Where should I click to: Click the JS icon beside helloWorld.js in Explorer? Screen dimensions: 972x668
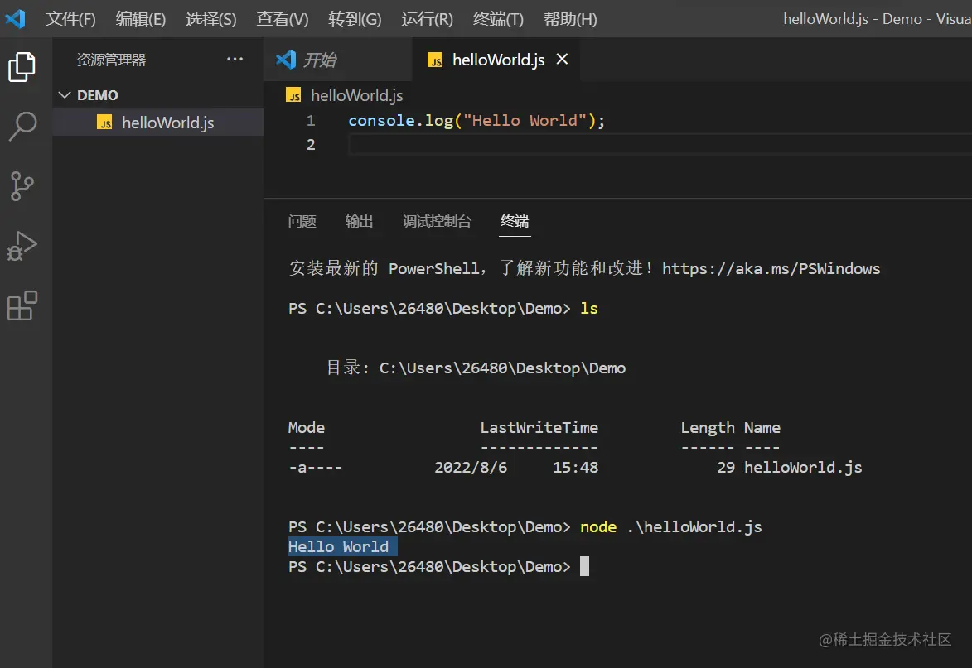[x=104, y=123]
